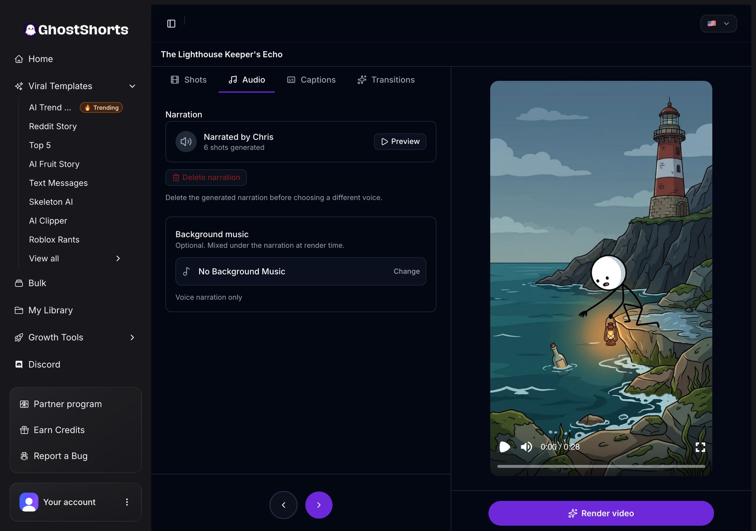Open AI Fruit Story template

coord(54,164)
